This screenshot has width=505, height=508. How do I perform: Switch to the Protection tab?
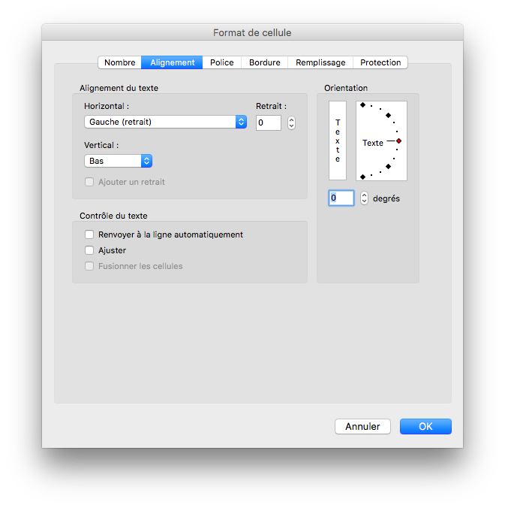pyautogui.click(x=380, y=62)
